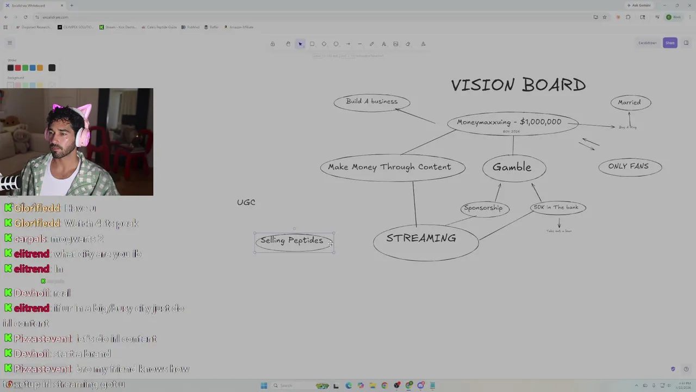This screenshot has width=696, height=392.
Task: Open the OLYMPEX SOLUTIO... bookmark
Action: point(76,27)
